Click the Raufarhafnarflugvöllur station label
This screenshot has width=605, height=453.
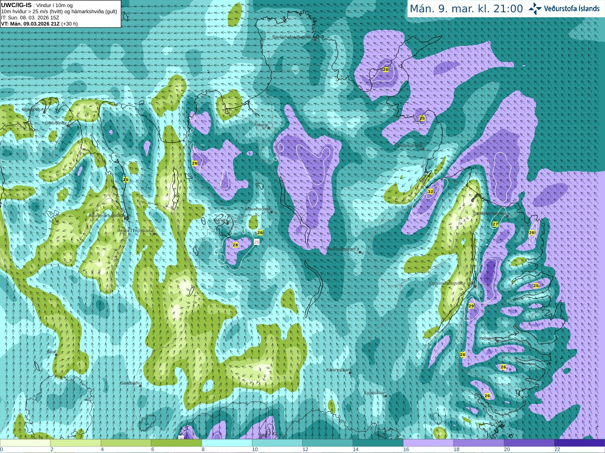[x=293, y=36]
